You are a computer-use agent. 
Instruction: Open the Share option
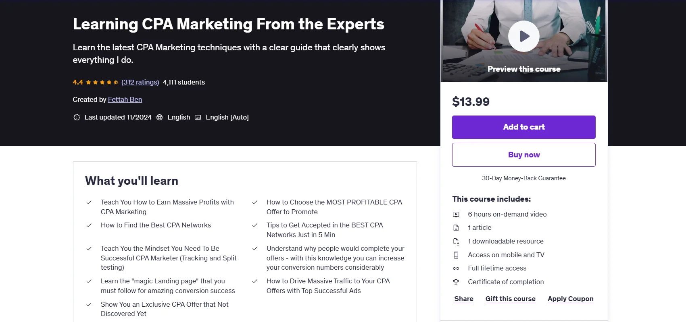pyautogui.click(x=463, y=299)
